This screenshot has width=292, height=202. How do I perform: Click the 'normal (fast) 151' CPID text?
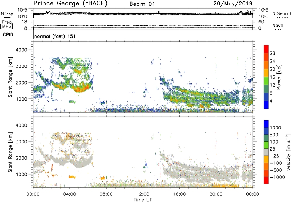tap(55, 36)
